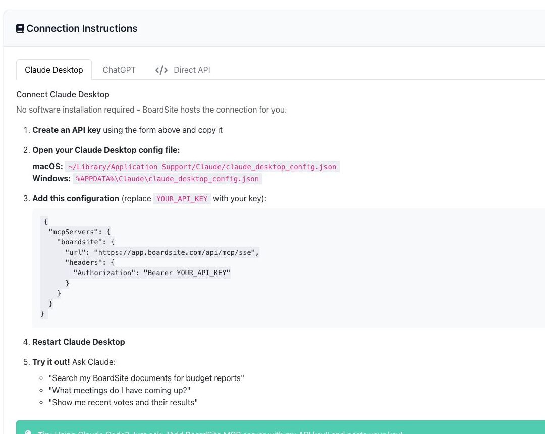The width and height of the screenshot is (545, 434).
Task: Click the "url" line with the boardsite.com address
Action: point(162,252)
